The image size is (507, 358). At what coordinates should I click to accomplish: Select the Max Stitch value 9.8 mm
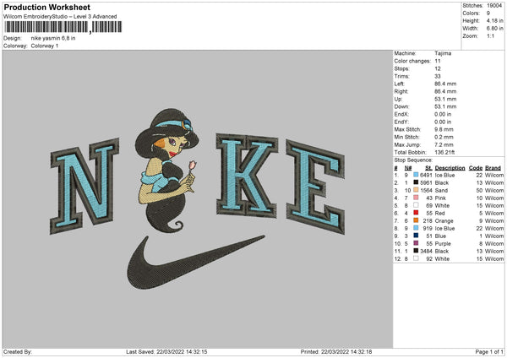(444, 129)
